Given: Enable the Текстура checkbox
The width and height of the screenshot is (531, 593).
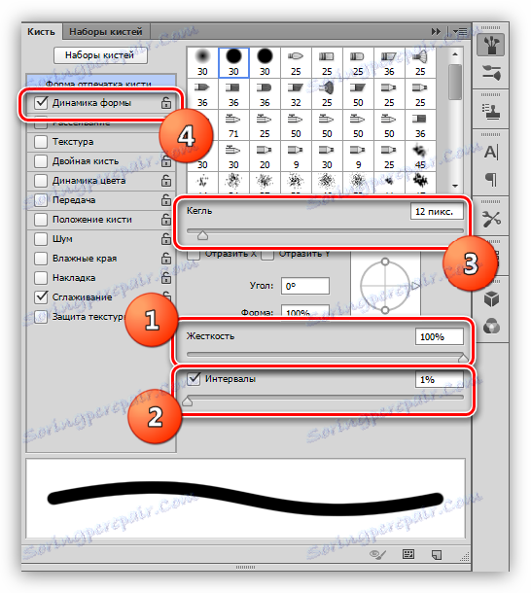Looking at the screenshot, I should coord(41,142).
